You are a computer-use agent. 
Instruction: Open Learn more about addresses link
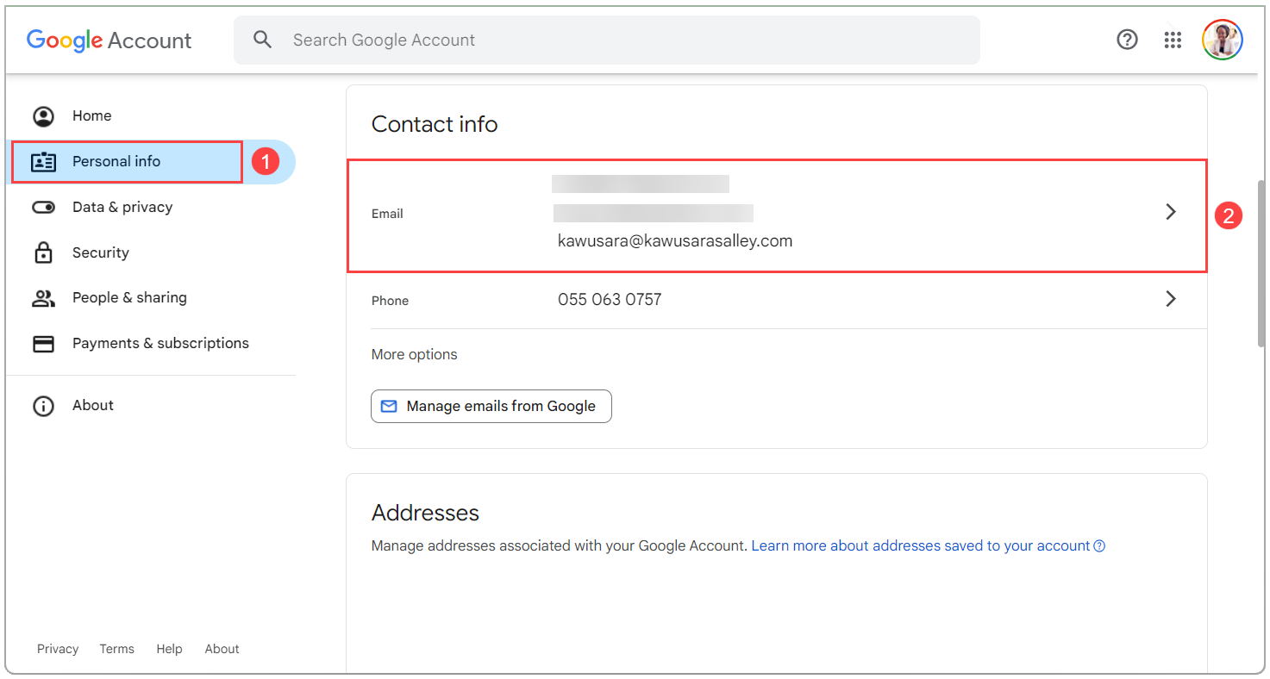pos(921,546)
